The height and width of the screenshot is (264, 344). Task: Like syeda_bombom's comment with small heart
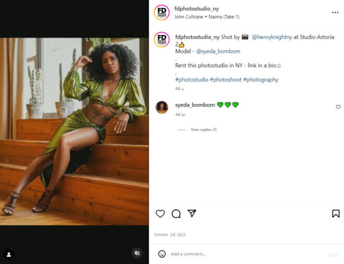338,107
